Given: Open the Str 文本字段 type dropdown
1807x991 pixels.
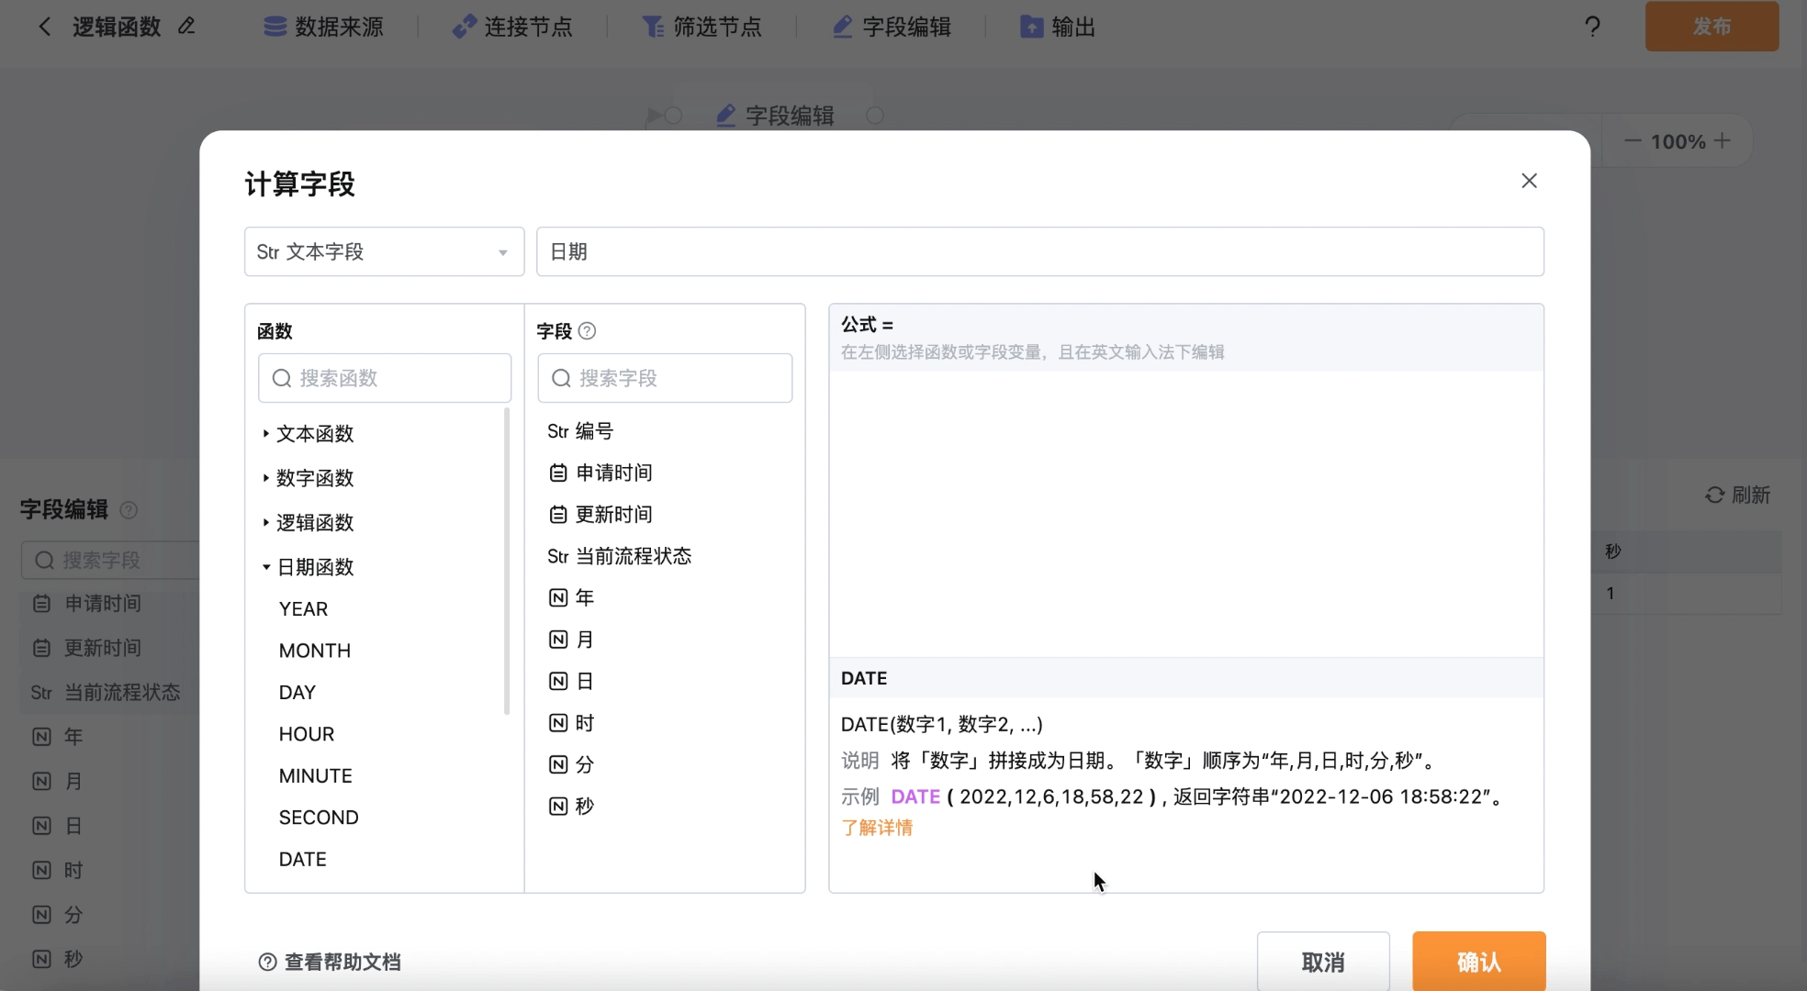Looking at the screenshot, I should pyautogui.click(x=384, y=251).
